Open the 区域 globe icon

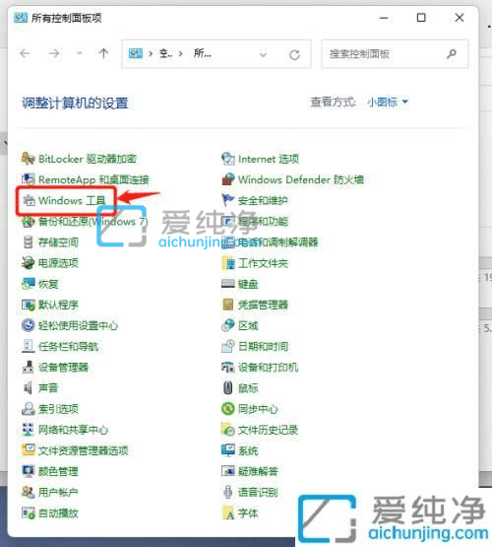pos(228,325)
